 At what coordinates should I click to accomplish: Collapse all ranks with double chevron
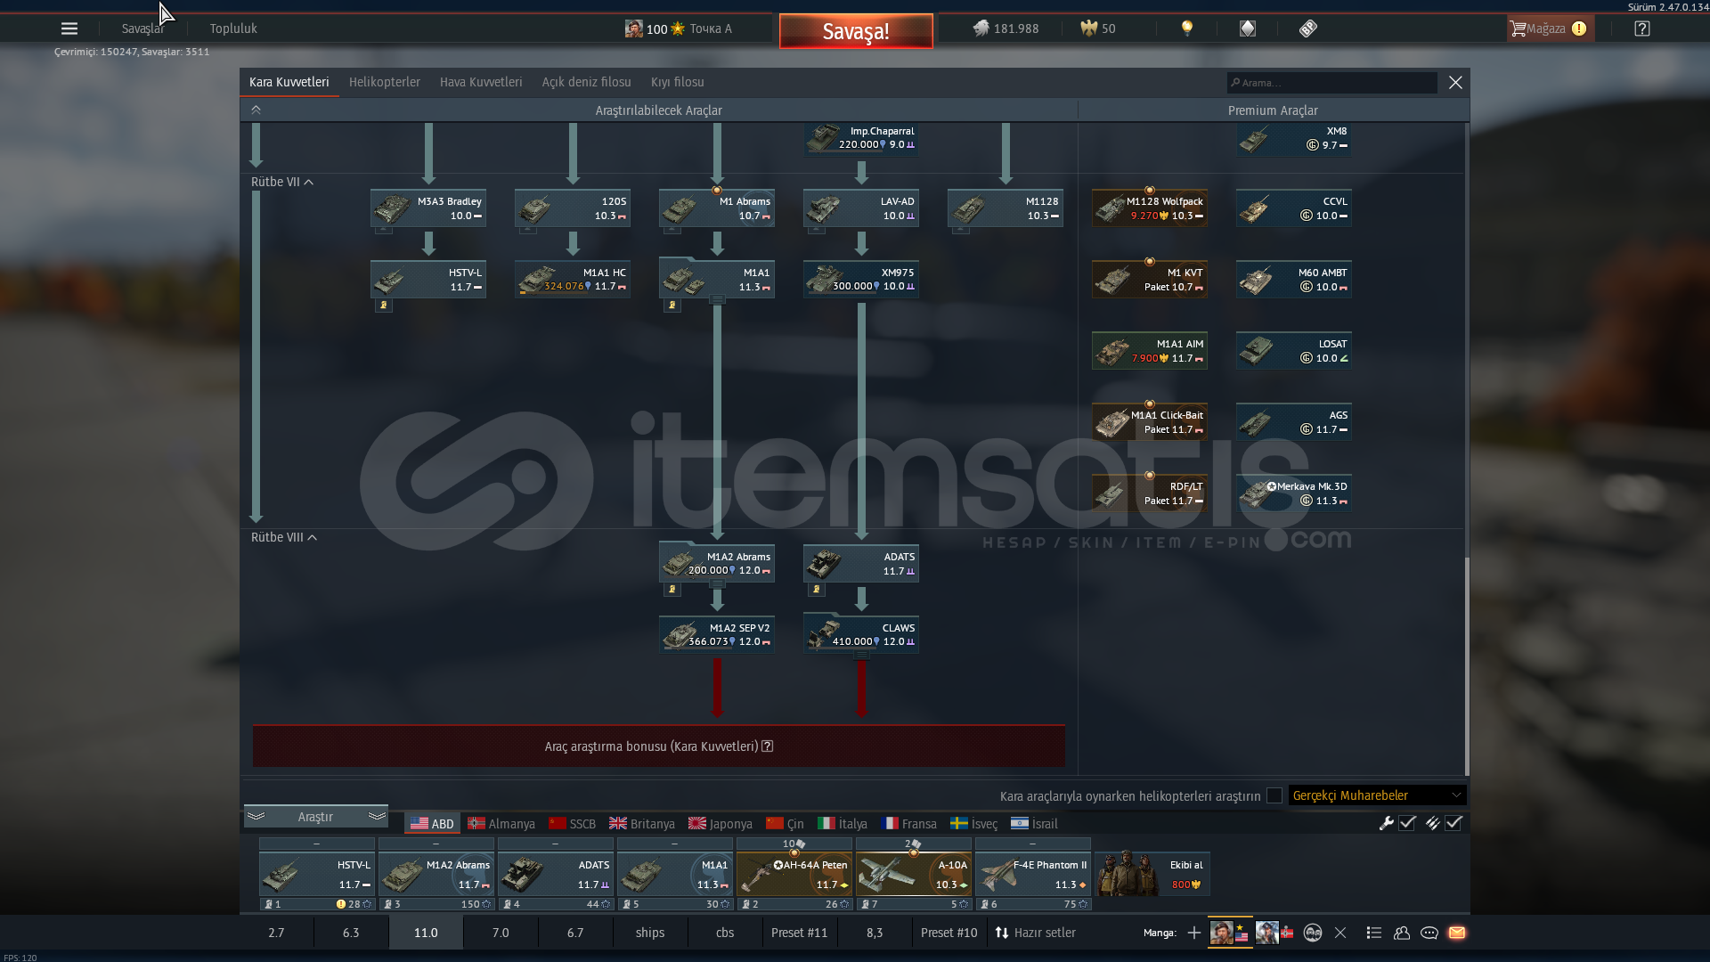pyautogui.click(x=256, y=110)
